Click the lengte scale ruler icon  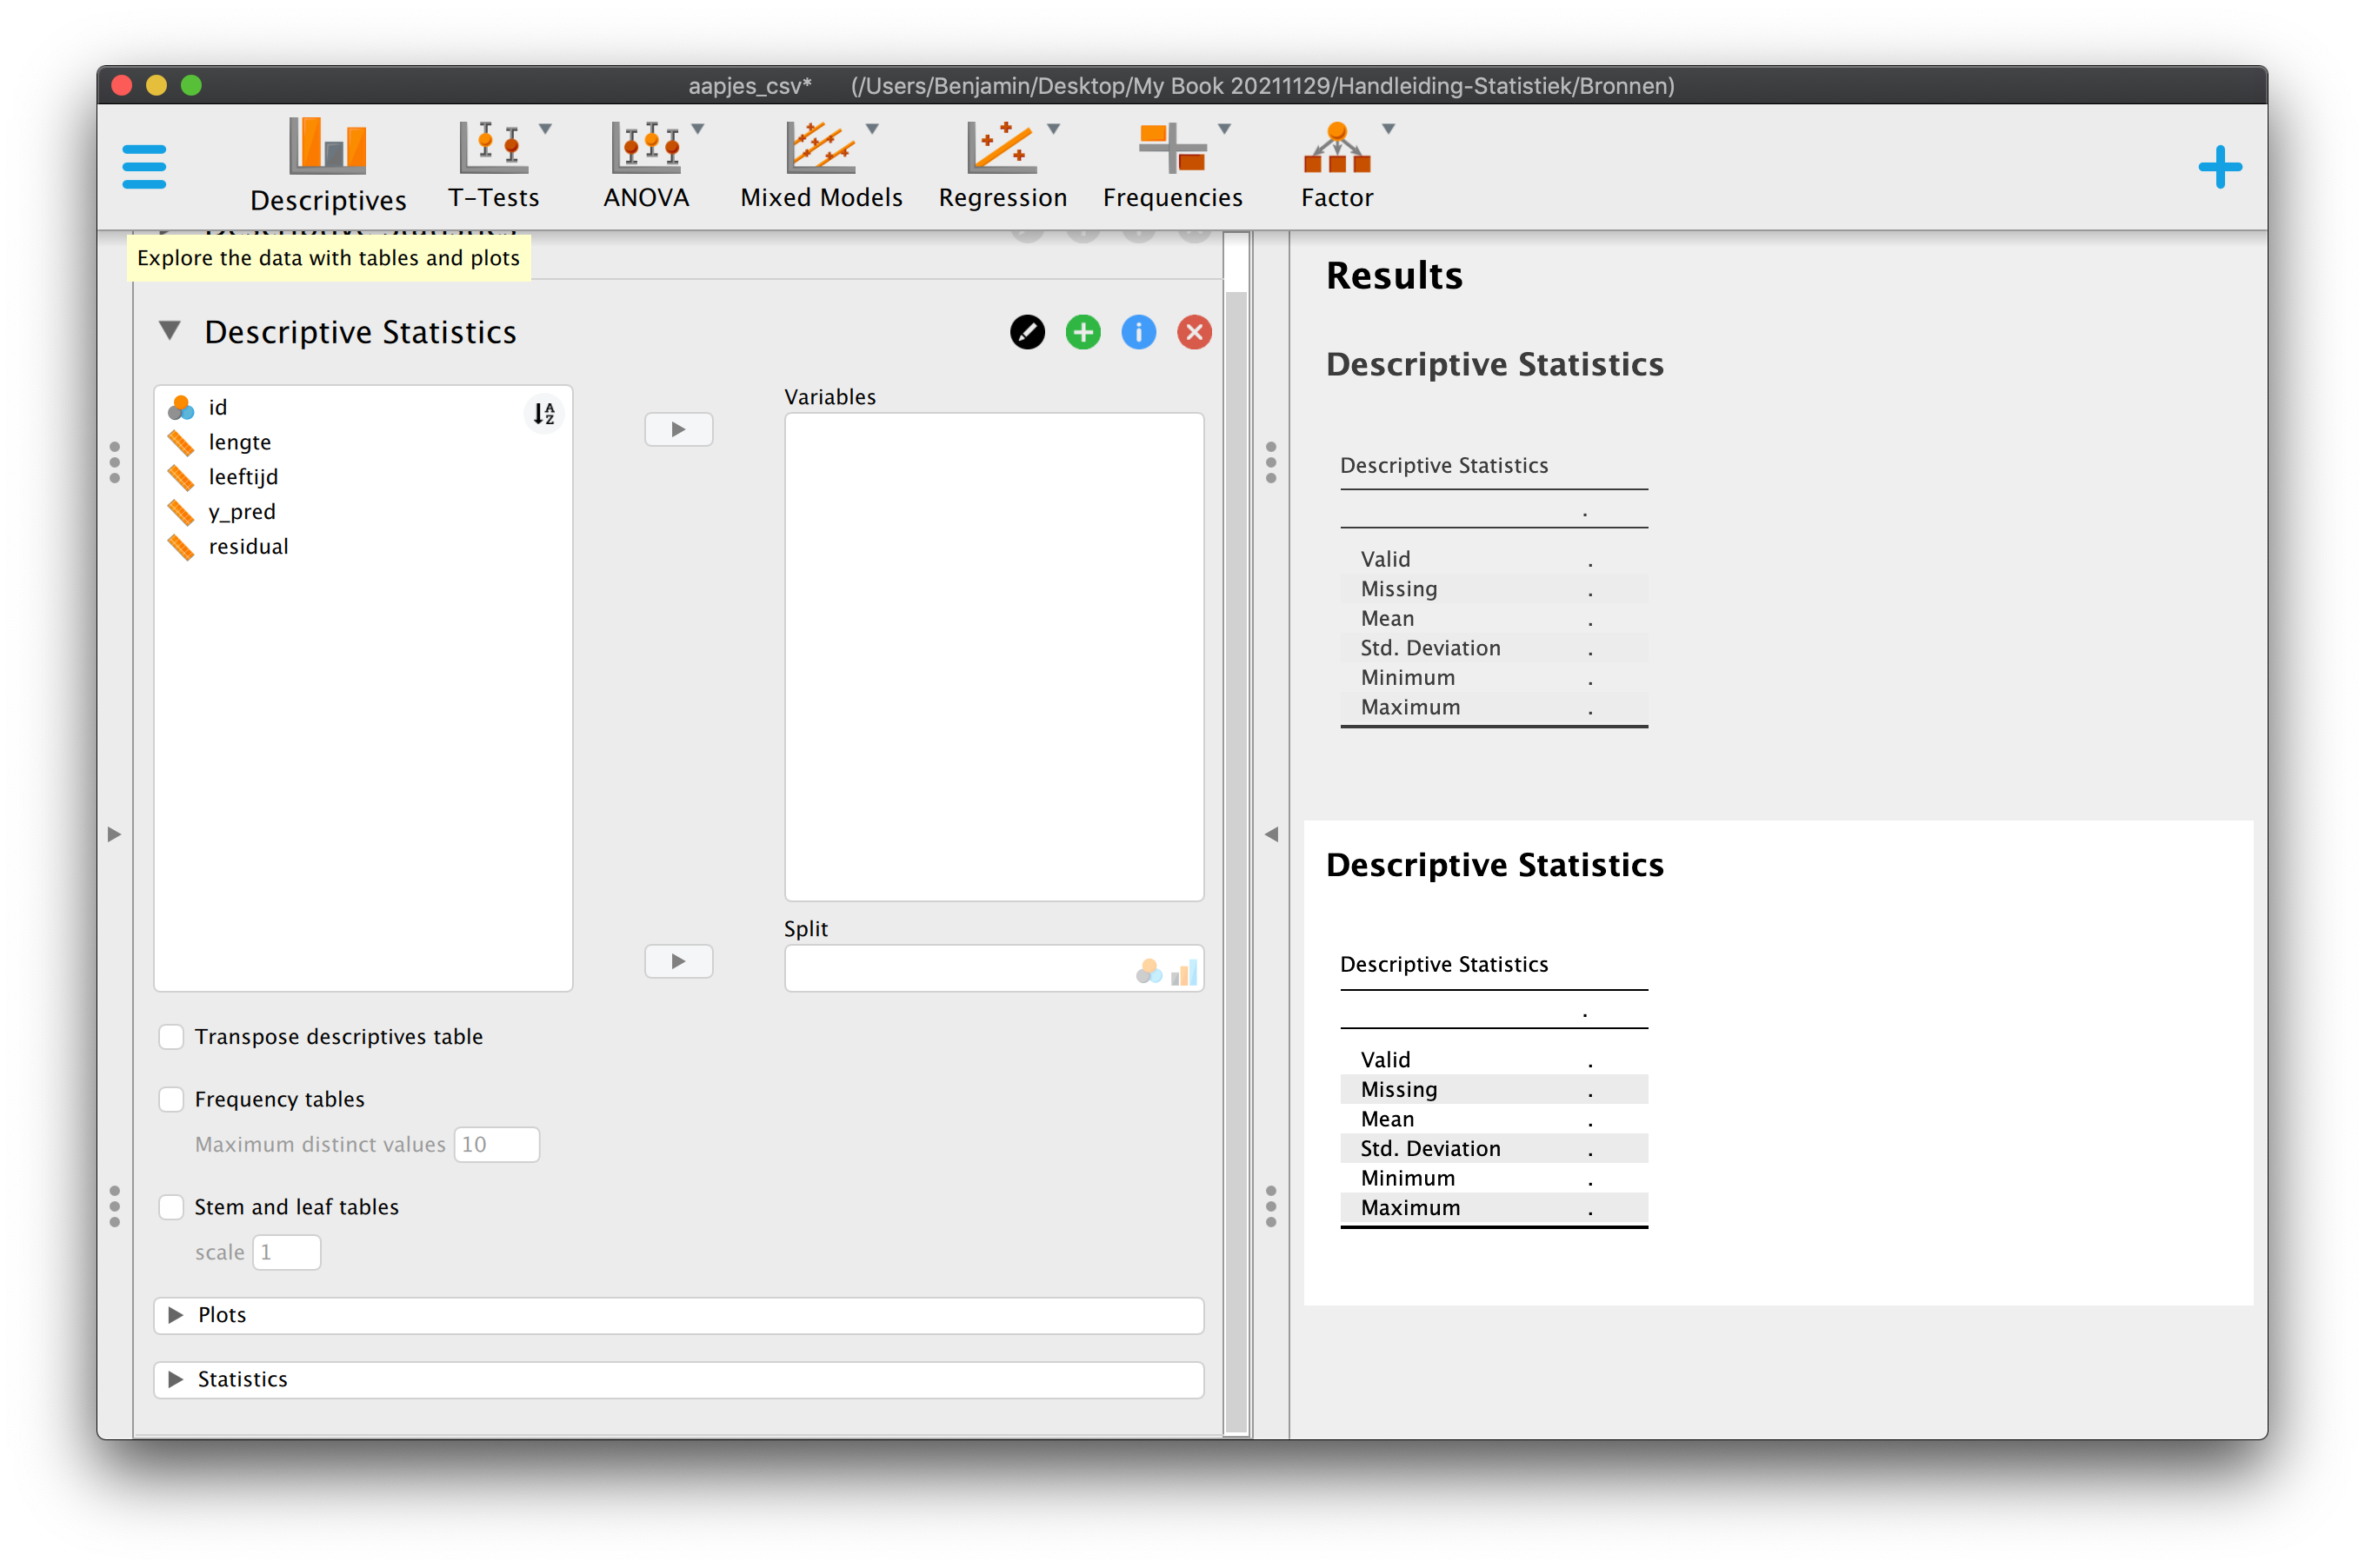coord(181,442)
